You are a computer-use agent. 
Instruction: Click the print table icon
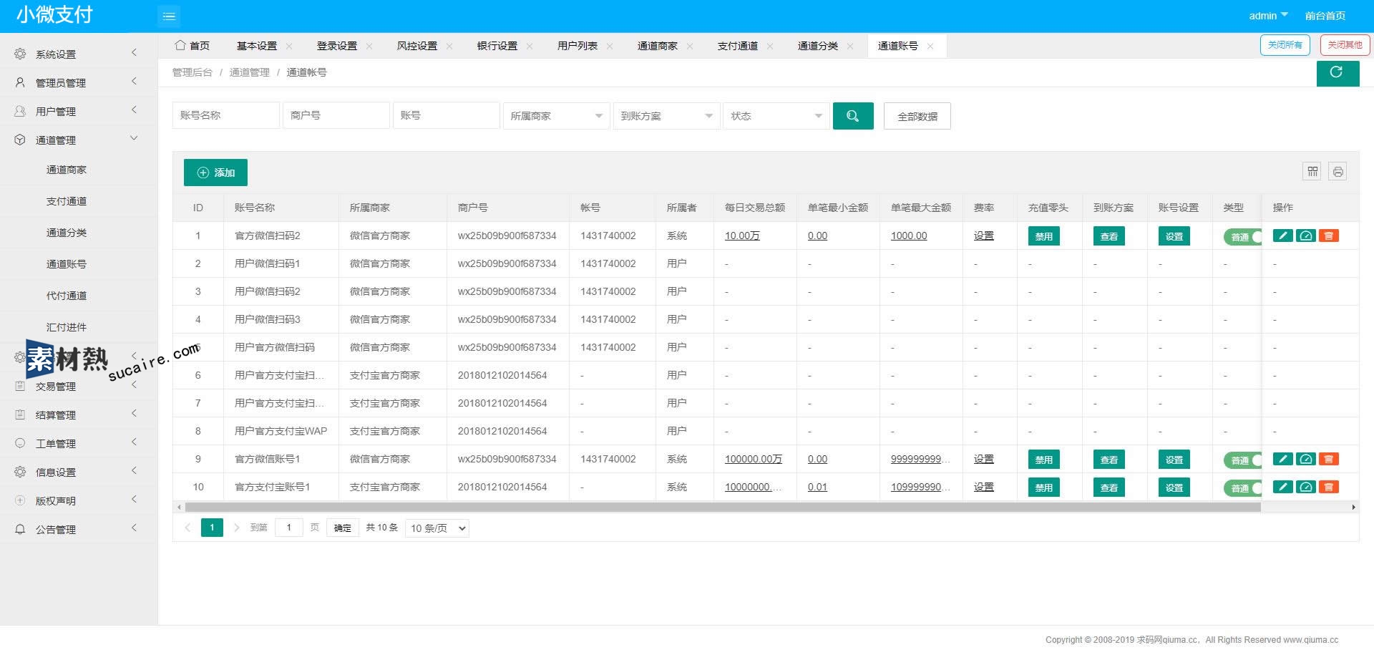[x=1337, y=172]
